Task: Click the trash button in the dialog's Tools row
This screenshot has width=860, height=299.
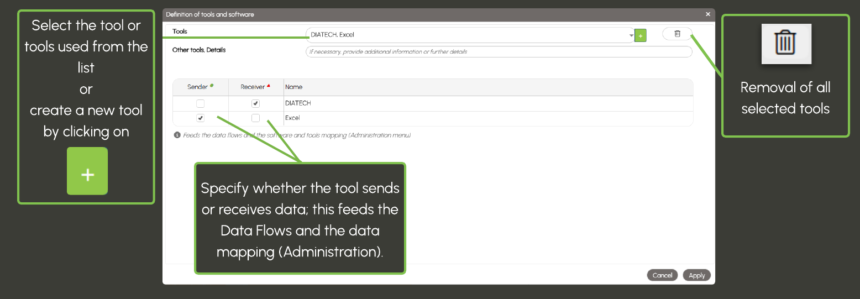Action: tap(677, 34)
